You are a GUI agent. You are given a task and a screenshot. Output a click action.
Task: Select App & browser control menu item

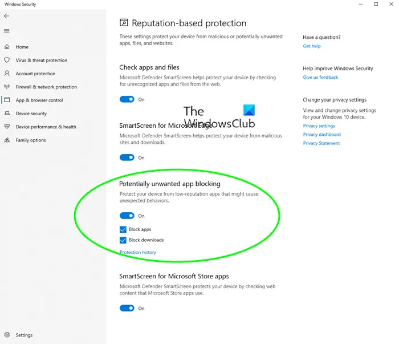39,100
